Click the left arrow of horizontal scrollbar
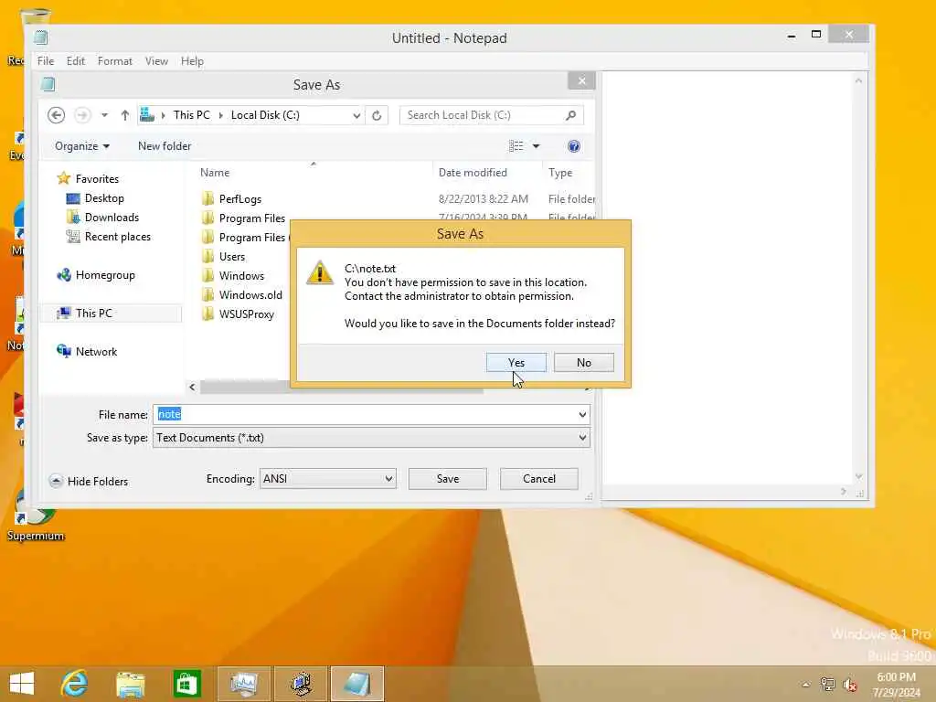 pyautogui.click(x=192, y=388)
